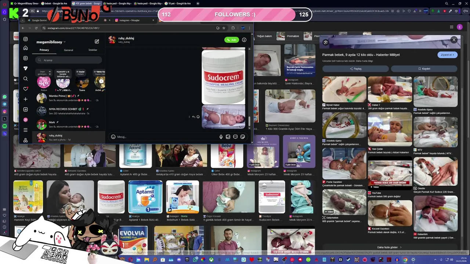
Task: Open extensions puzzle icon in Instagram browser
Action: (x=233, y=28)
